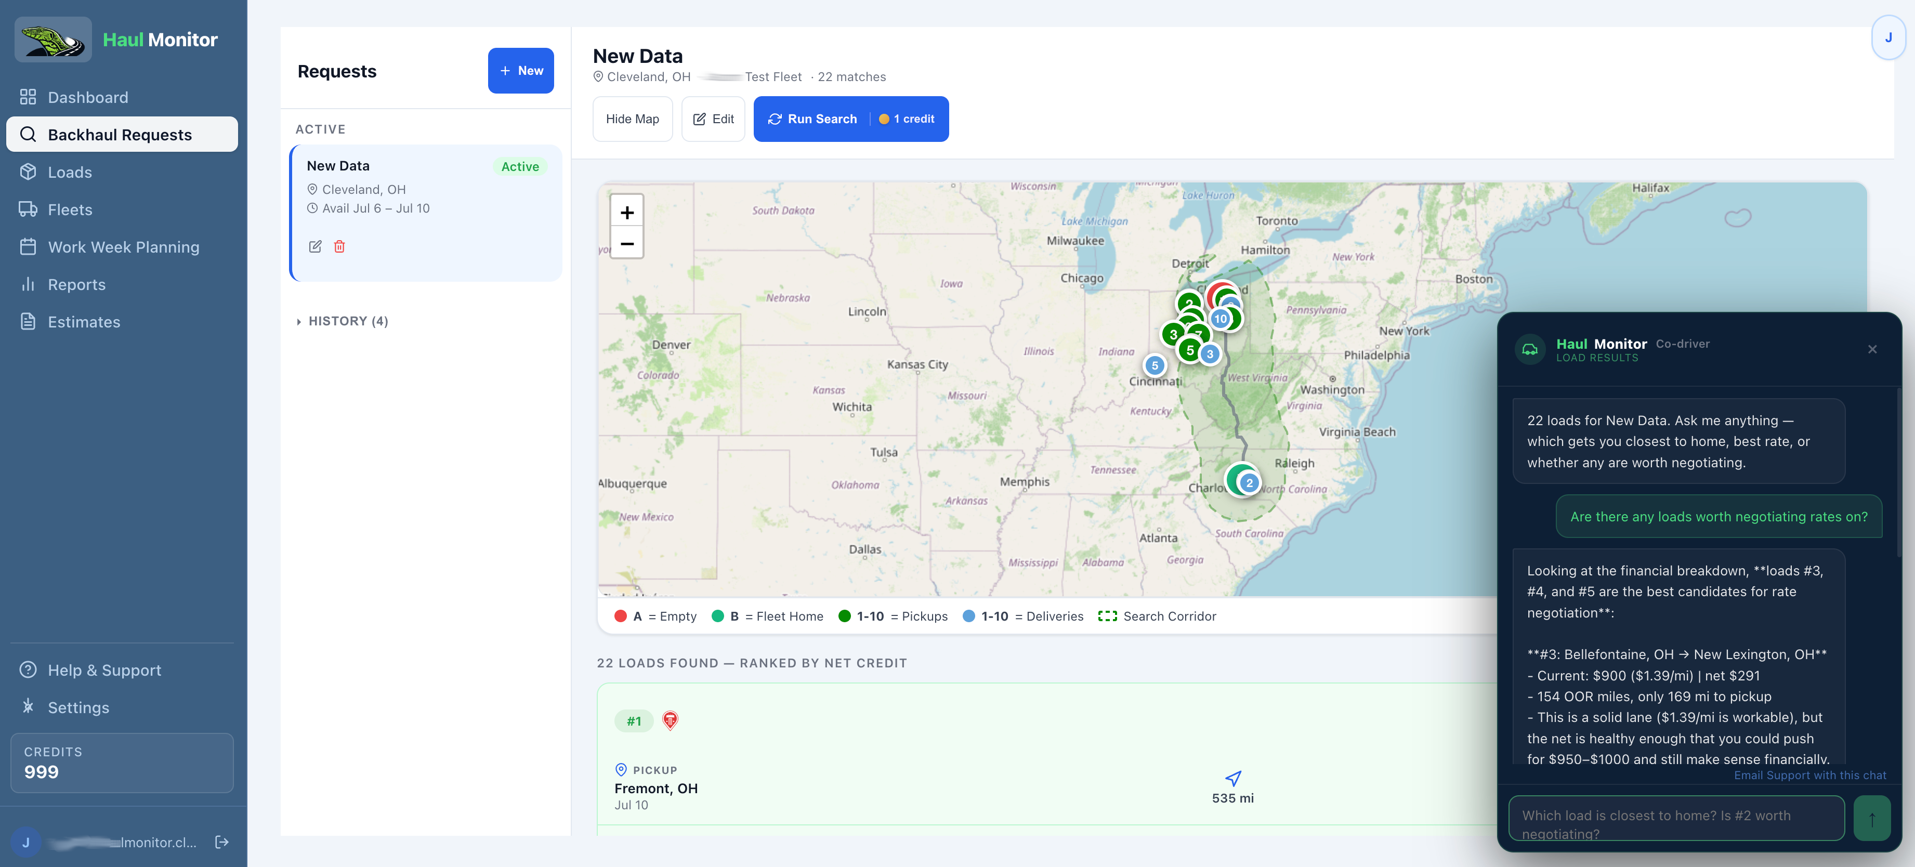Select the New Data active request card
1915x867 pixels.
tap(425, 213)
